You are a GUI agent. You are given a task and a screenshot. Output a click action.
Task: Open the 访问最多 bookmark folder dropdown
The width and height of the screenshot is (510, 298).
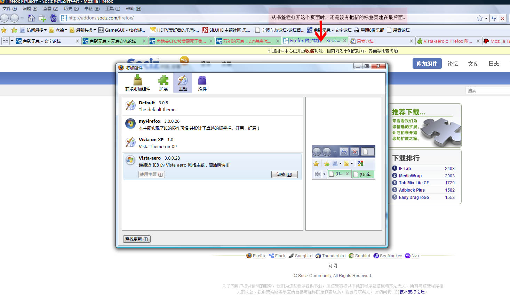(x=33, y=30)
